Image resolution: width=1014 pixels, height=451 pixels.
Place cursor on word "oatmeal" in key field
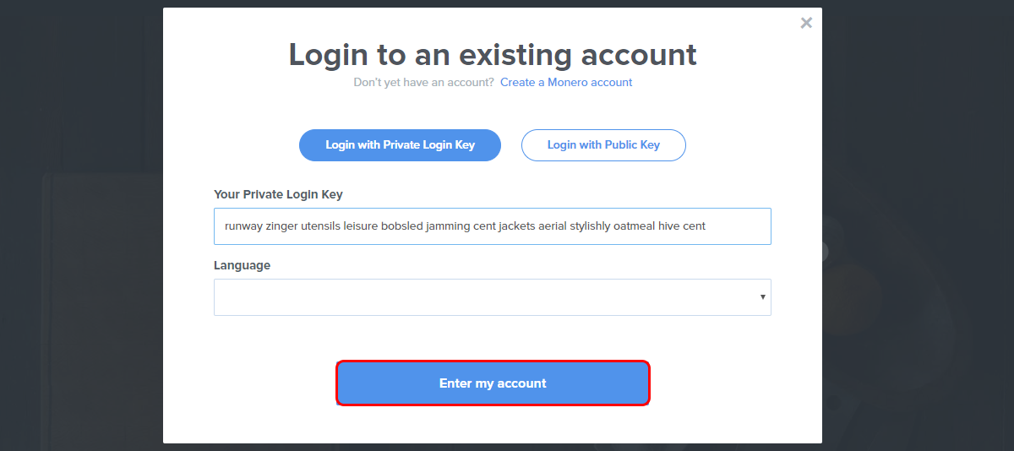point(634,226)
